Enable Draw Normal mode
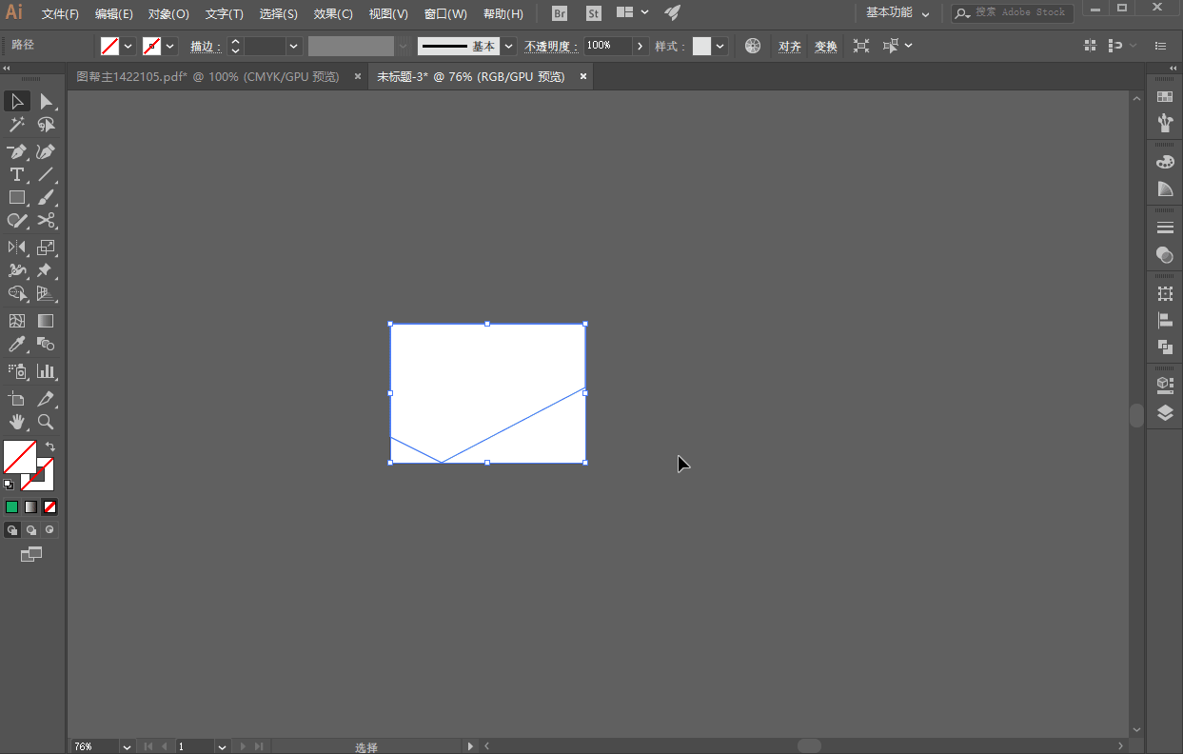1183x754 pixels. tap(12, 530)
